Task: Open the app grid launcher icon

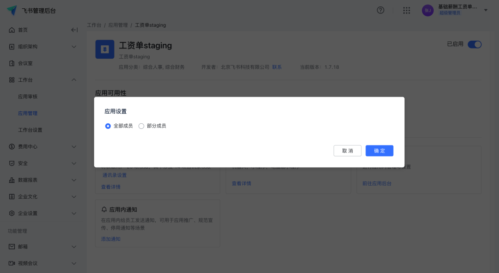Action: click(x=407, y=10)
